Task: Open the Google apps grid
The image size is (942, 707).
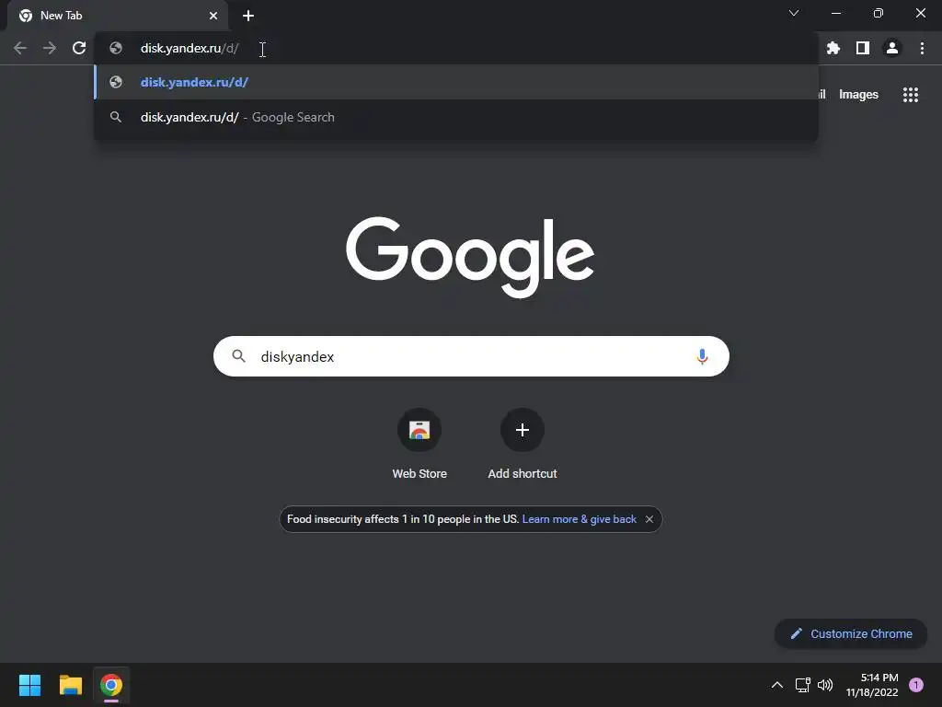Action: click(911, 95)
